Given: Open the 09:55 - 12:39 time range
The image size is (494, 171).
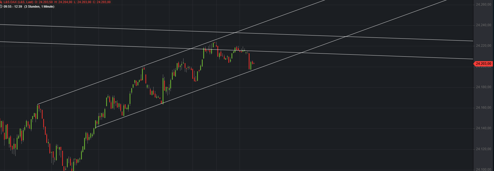Looking at the screenshot, I should [x=13, y=6].
